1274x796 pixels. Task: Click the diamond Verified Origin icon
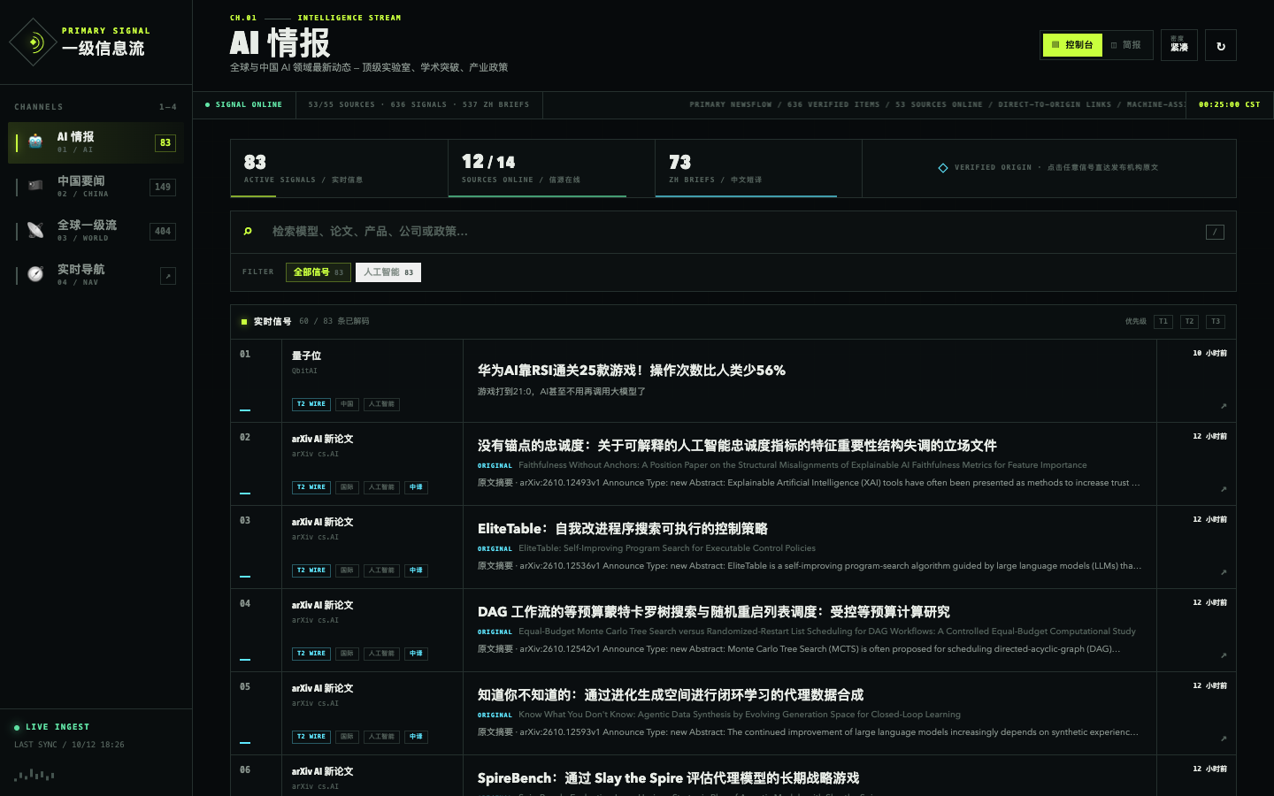[x=943, y=168]
